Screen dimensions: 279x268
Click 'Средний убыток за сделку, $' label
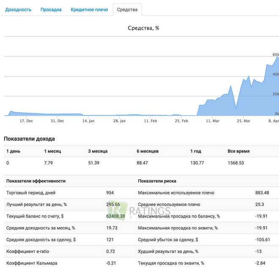[168, 240]
